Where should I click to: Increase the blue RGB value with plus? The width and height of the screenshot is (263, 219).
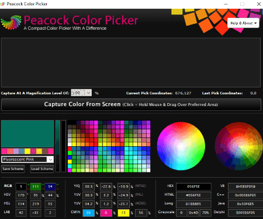coord(58,184)
